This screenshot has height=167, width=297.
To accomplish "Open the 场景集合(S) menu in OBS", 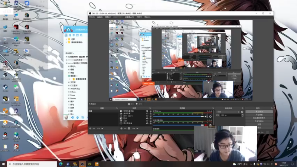I will 129,17.
